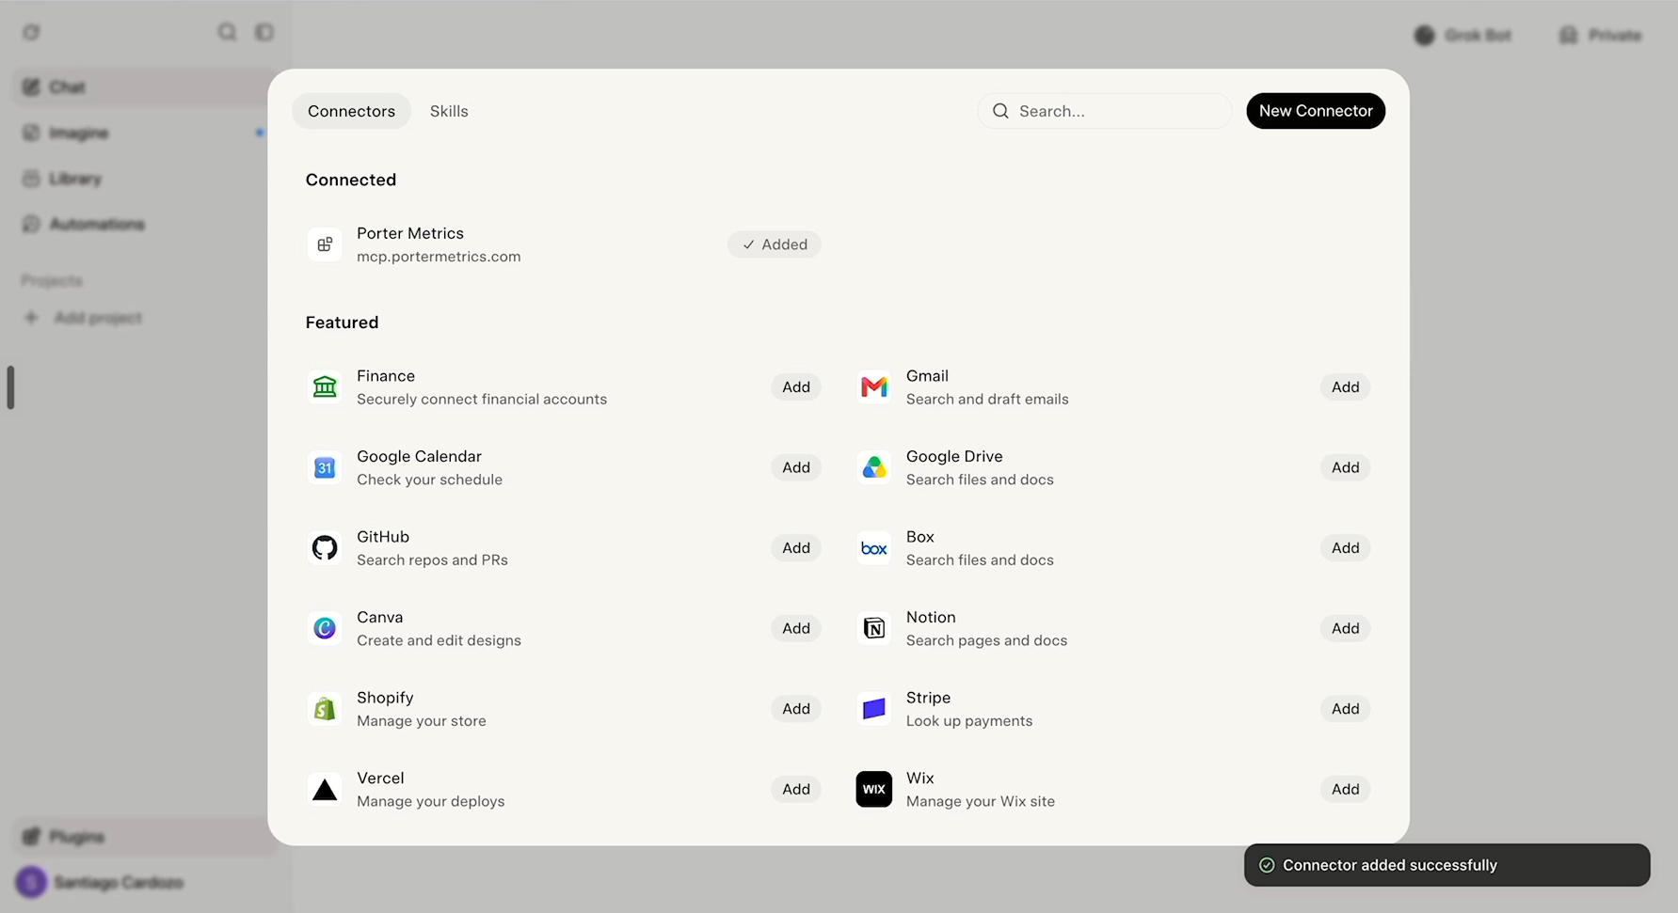Viewport: 1678px width, 913px height.
Task: Click the Vercel triangle icon
Action: [x=325, y=790]
